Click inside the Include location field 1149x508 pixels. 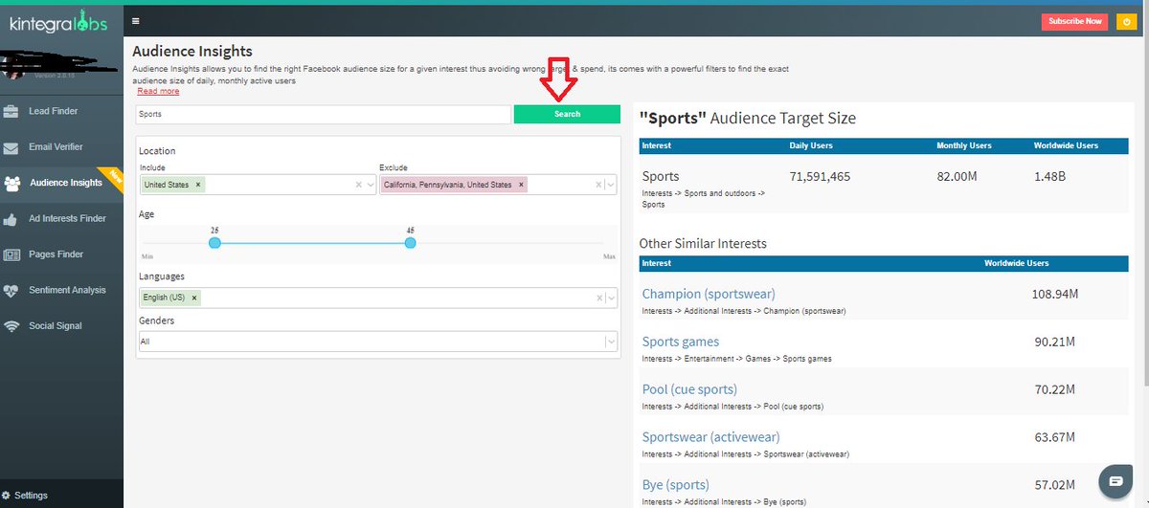(257, 185)
